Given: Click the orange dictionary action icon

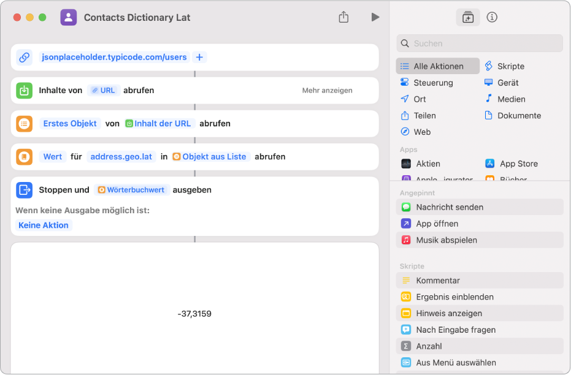Looking at the screenshot, I should [25, 157].
